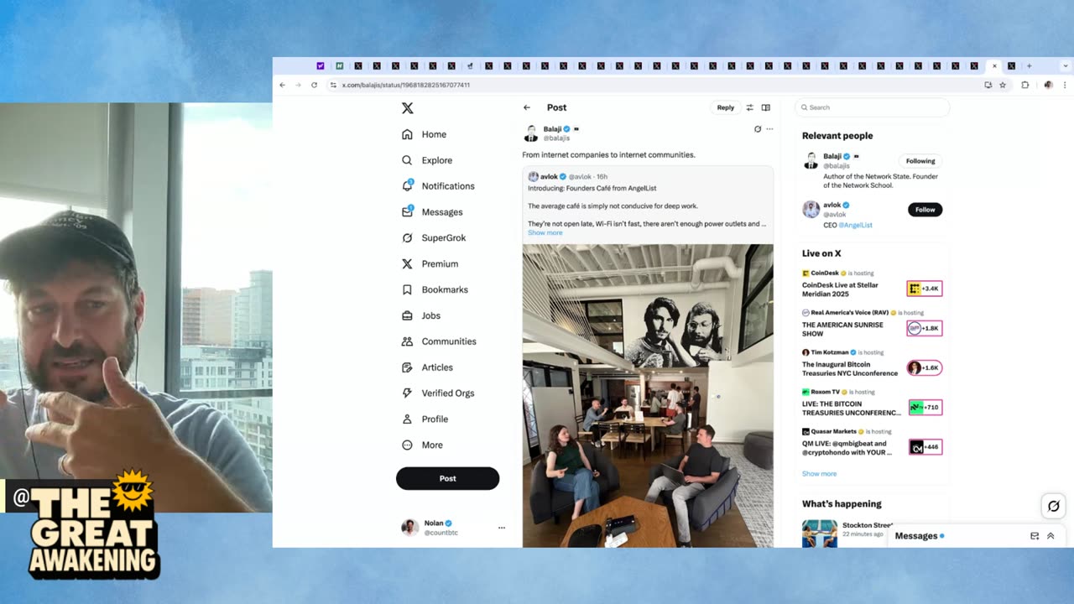Click the +3.4K CoinDesk listeners badge
This screenshot has width=1074, height=604.
click(925, 289)
